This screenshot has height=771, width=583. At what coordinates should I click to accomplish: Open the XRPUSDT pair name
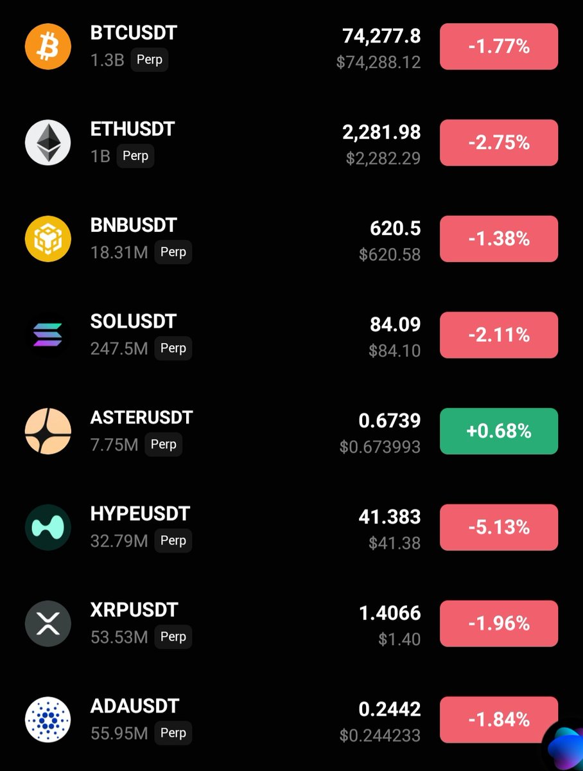tap(134, 610)
